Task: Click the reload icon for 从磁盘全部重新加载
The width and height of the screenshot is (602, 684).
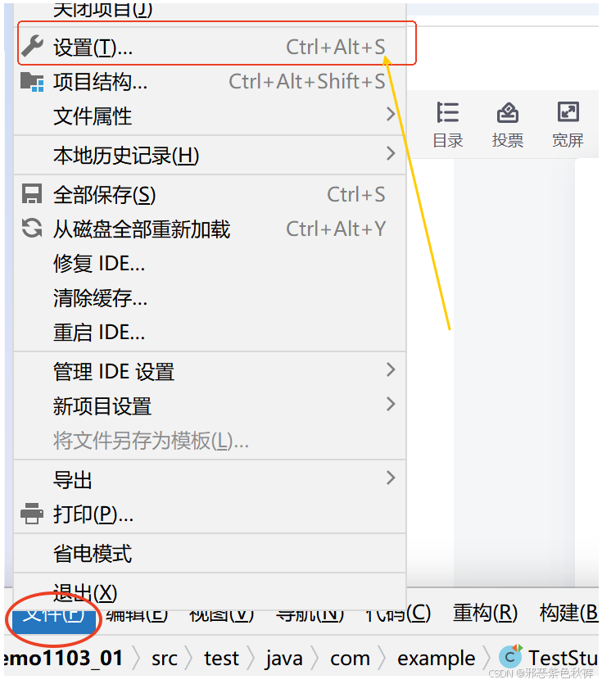Action: [32, 229]
